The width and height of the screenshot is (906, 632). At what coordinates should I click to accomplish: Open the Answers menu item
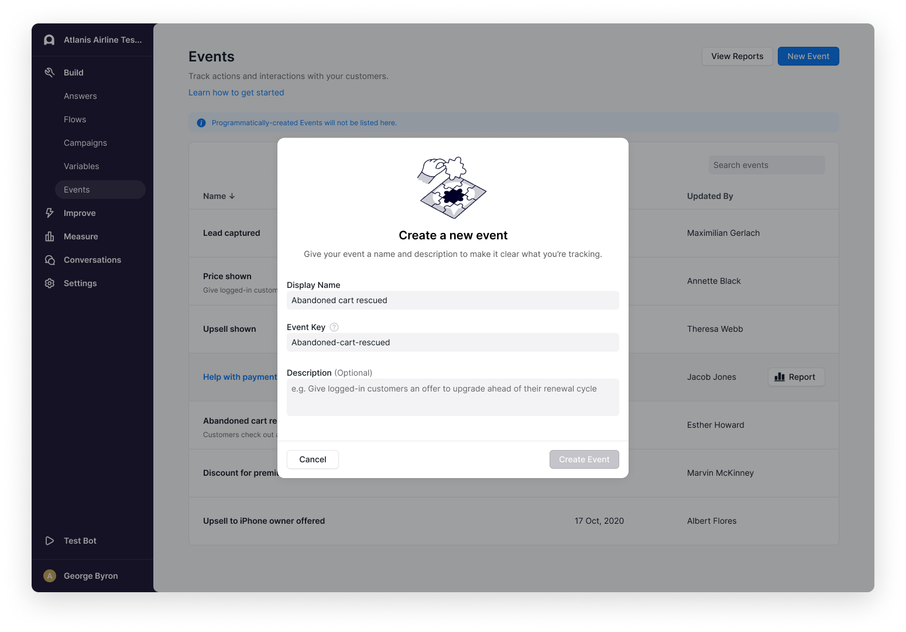(80, 96)
